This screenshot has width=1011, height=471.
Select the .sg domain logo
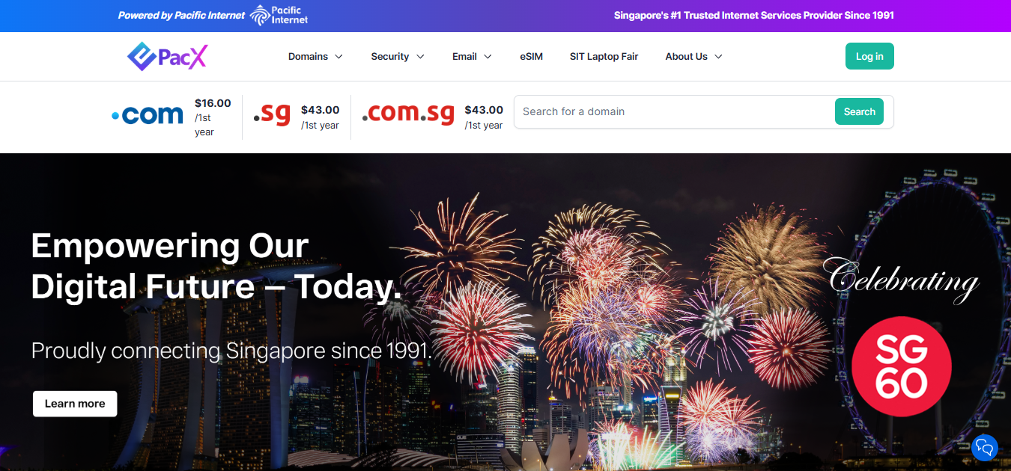[x=272, y=114]
